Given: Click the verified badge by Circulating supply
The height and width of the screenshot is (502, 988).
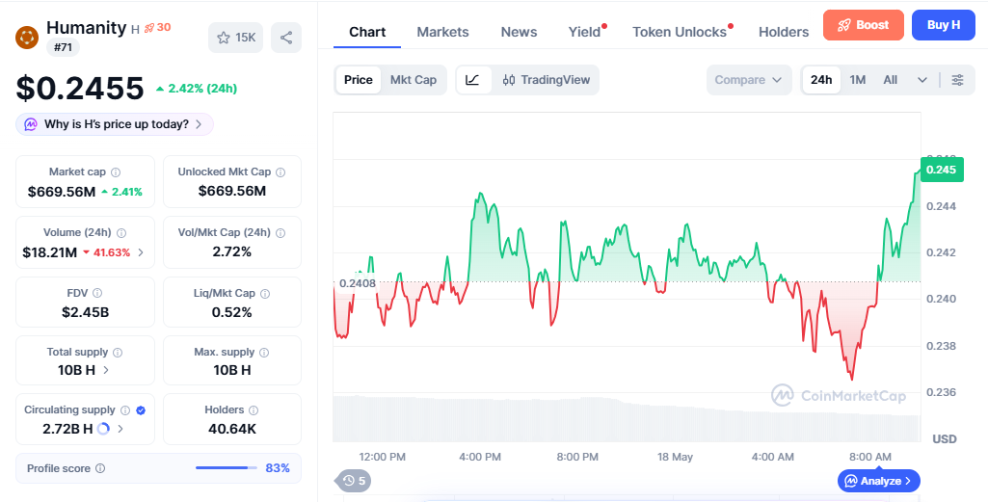Looking at the screenshot, I should 141,410.
